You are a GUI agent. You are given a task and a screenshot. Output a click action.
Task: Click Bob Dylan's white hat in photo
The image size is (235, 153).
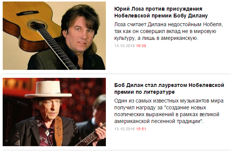[48, 90]
